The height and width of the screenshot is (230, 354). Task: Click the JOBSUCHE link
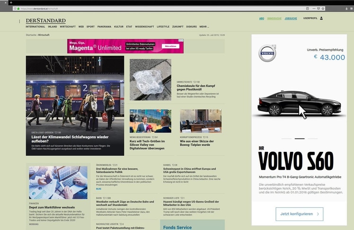291,18
